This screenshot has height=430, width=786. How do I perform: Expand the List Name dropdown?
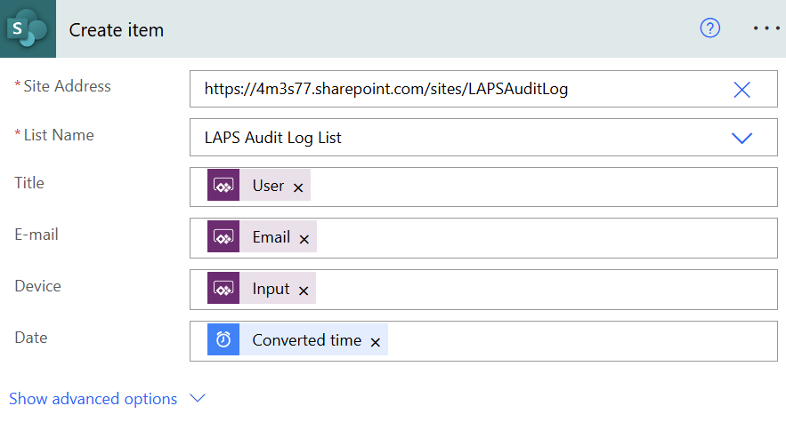[741, 138]
